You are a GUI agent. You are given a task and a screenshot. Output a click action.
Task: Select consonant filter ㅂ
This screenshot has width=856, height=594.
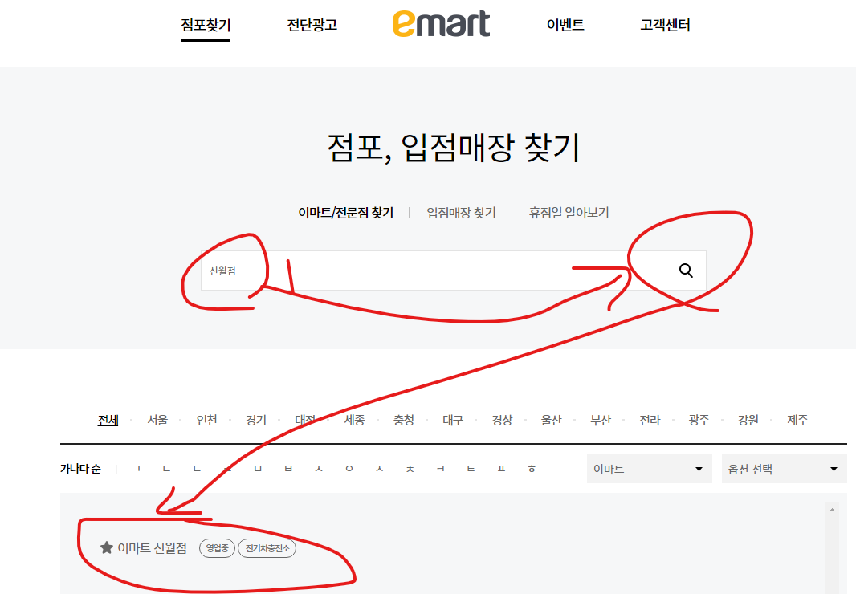288,469
